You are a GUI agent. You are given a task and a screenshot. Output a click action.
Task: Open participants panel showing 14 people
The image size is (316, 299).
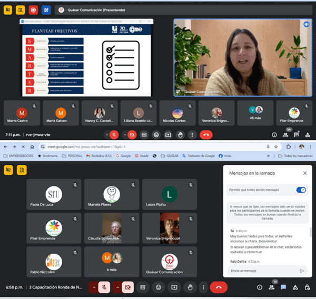(x=271, y=287)
